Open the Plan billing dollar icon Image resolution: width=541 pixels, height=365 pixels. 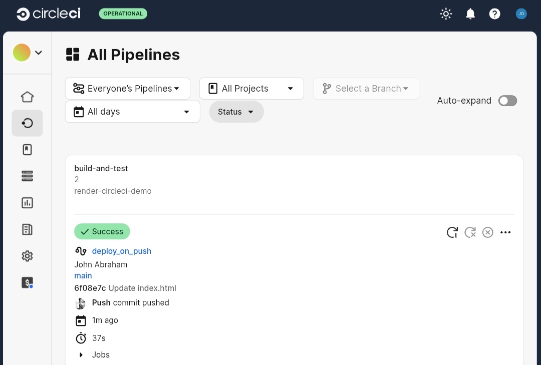27,282
